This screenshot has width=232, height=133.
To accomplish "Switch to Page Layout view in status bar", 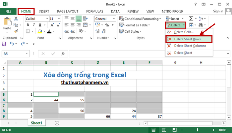I will [164, 130].
